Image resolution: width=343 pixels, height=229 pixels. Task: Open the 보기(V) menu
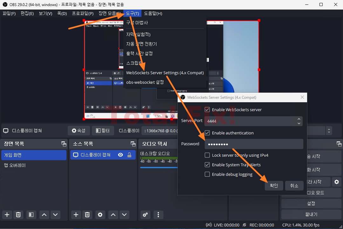pyautogui.click(x=45, y=14)
